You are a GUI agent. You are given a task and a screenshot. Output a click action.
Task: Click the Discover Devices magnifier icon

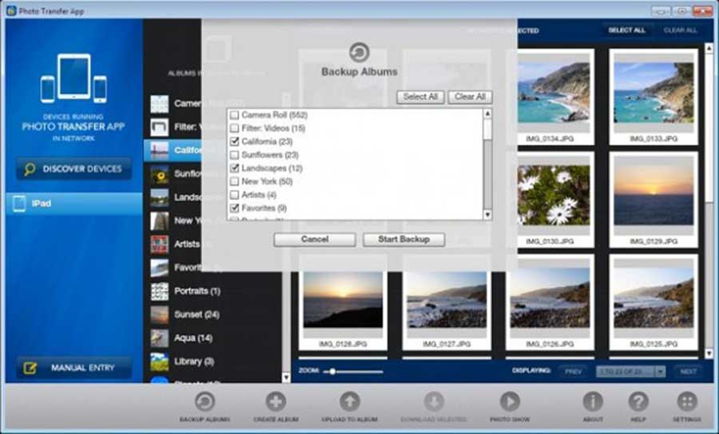(x=30, y=169)
